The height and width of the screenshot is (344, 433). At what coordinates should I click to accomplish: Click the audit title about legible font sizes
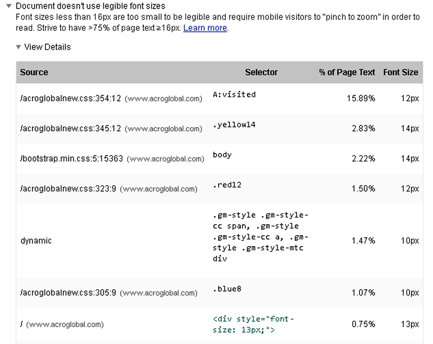point(90,6)
